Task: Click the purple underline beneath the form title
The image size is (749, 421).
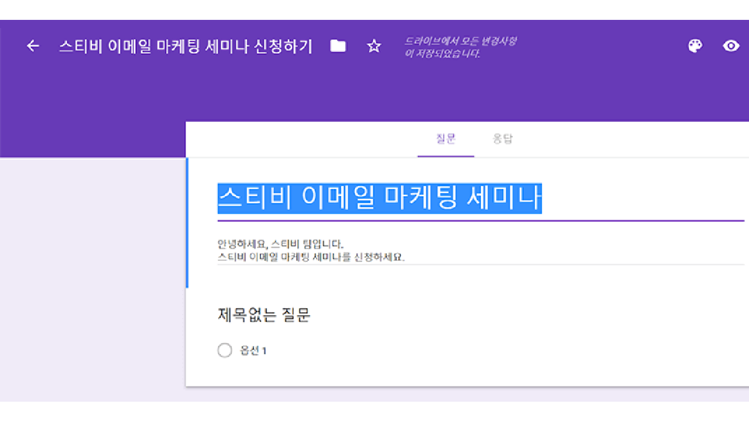Action: tap(480, 221)
